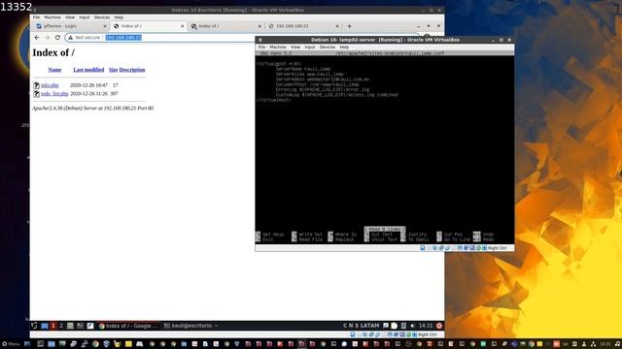622x349 pixels.
Task: Open Devices menu in lamp02-server window
Action: coord(328,48)
